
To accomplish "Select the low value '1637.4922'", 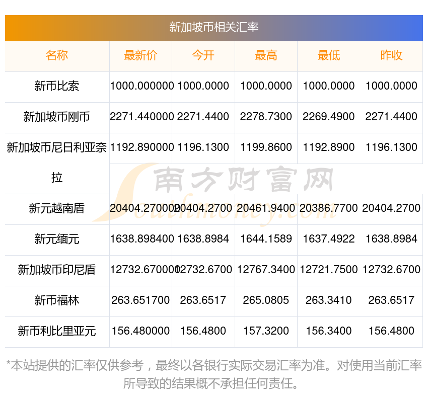I will [329, 239].
